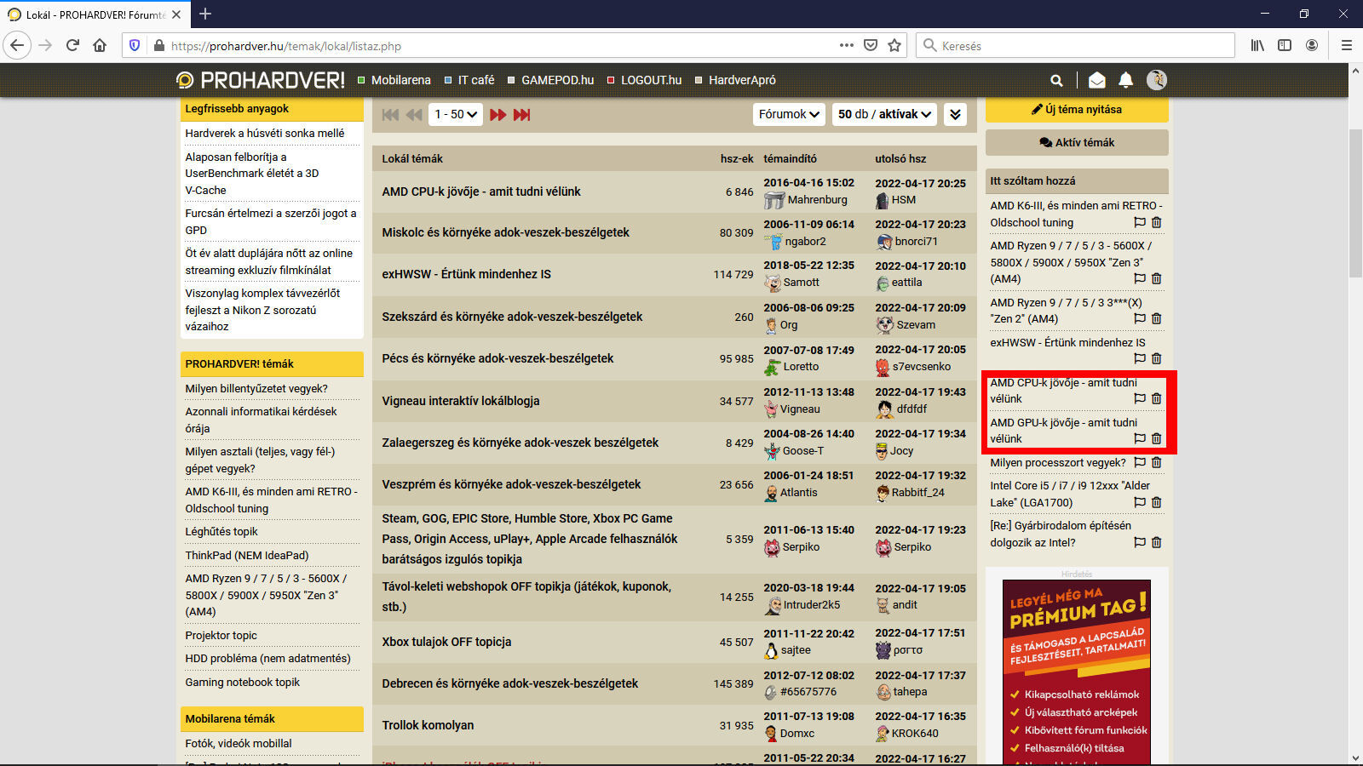Delete Gyárbirodalom építésén topic entry
The width and height of the screenshot is (1363, 766).
click(1157, 542)
